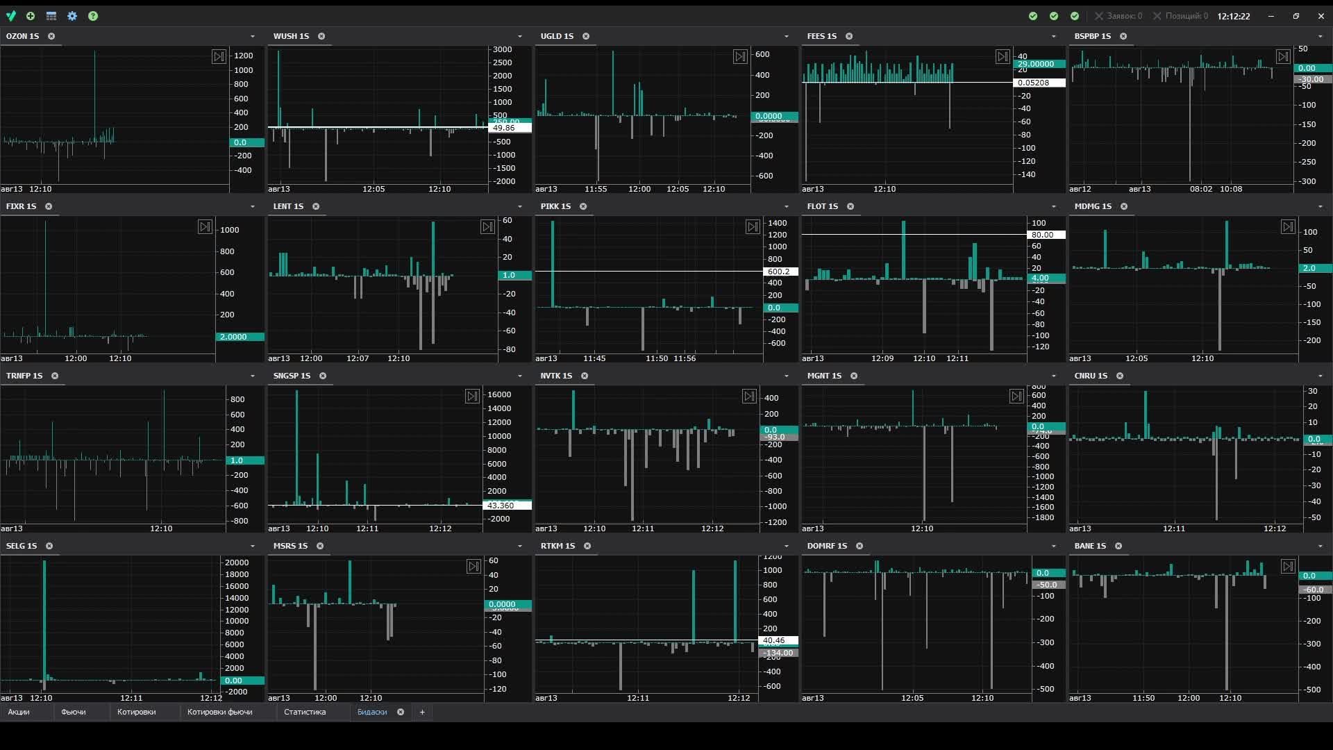
Task: Expand the WUSH 1S panel dropdown arrow
Action: [520, 36]
